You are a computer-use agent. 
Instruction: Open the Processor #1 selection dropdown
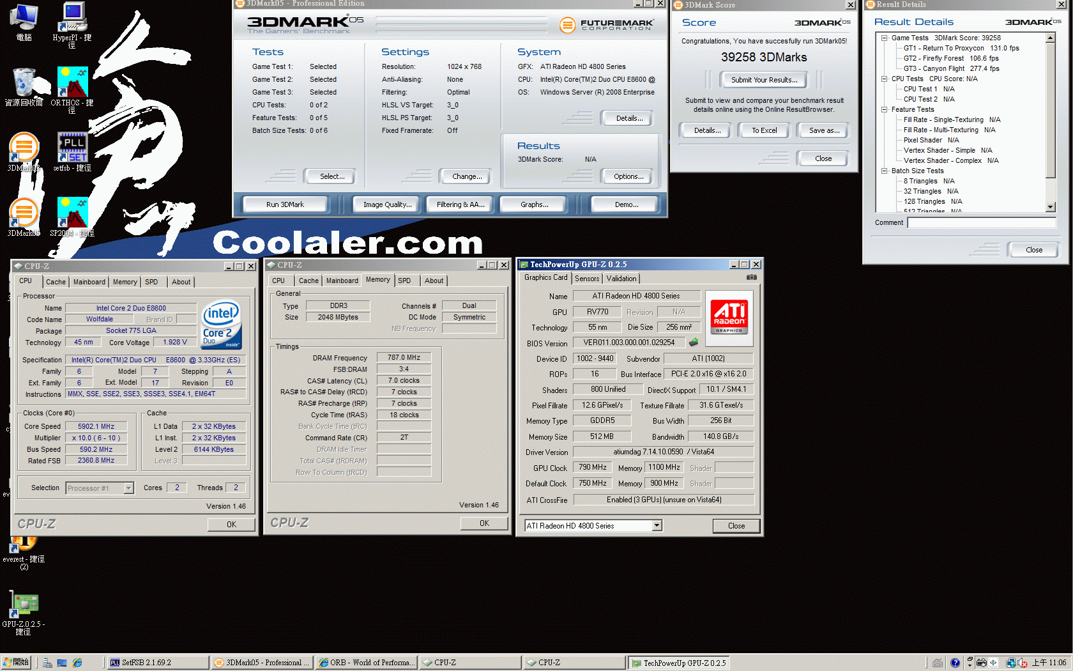(128, 488)
